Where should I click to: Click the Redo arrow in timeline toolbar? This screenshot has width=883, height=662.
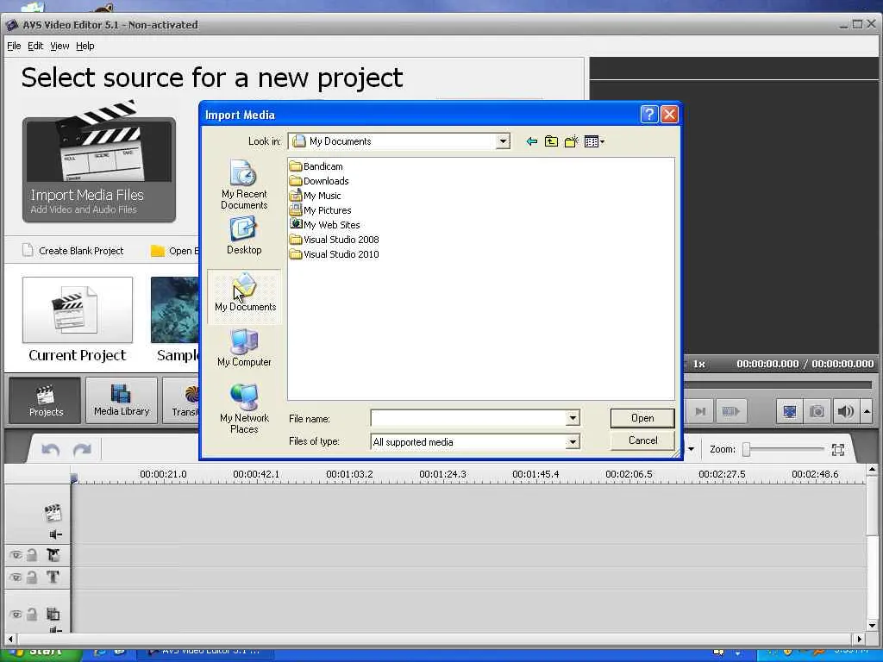click(82, 449)
